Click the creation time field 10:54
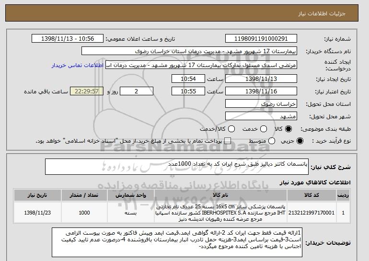This screenshot has width=369, height=261. [x=188, y=79]
